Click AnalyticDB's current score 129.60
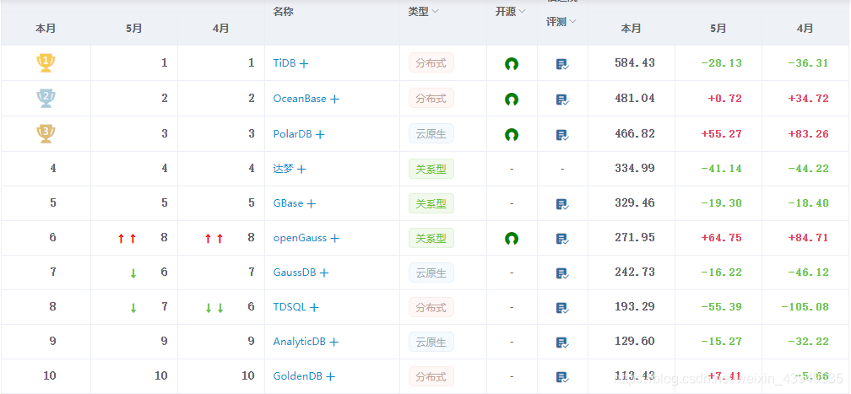The height and width of the screenshot is (394, 851). [x=635, y=342]
